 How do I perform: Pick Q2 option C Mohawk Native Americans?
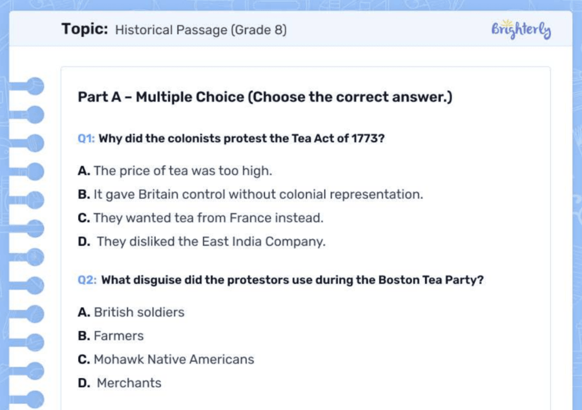(x=166, y=359)
